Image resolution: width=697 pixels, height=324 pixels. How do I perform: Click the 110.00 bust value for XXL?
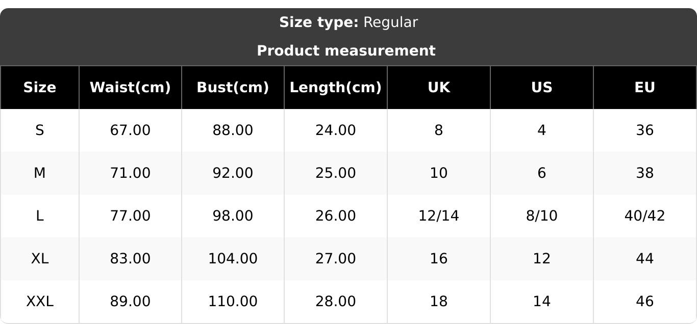pyautogui.click(x=233, y=302)
